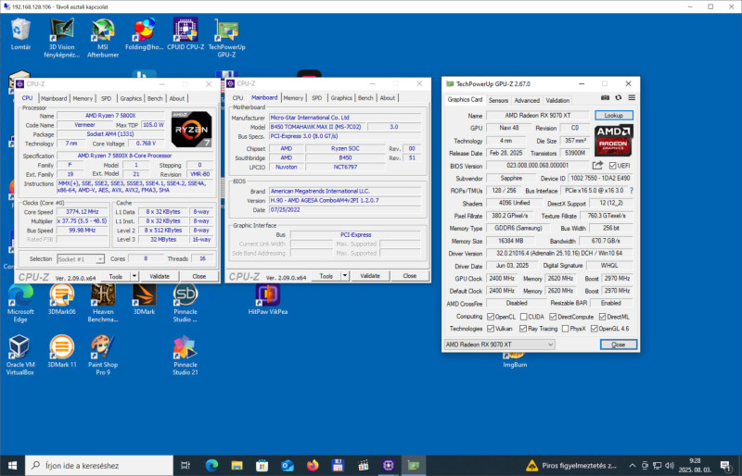
Task: Switch to SPD tab in left CPU-Z window
Action: [106, 98]
